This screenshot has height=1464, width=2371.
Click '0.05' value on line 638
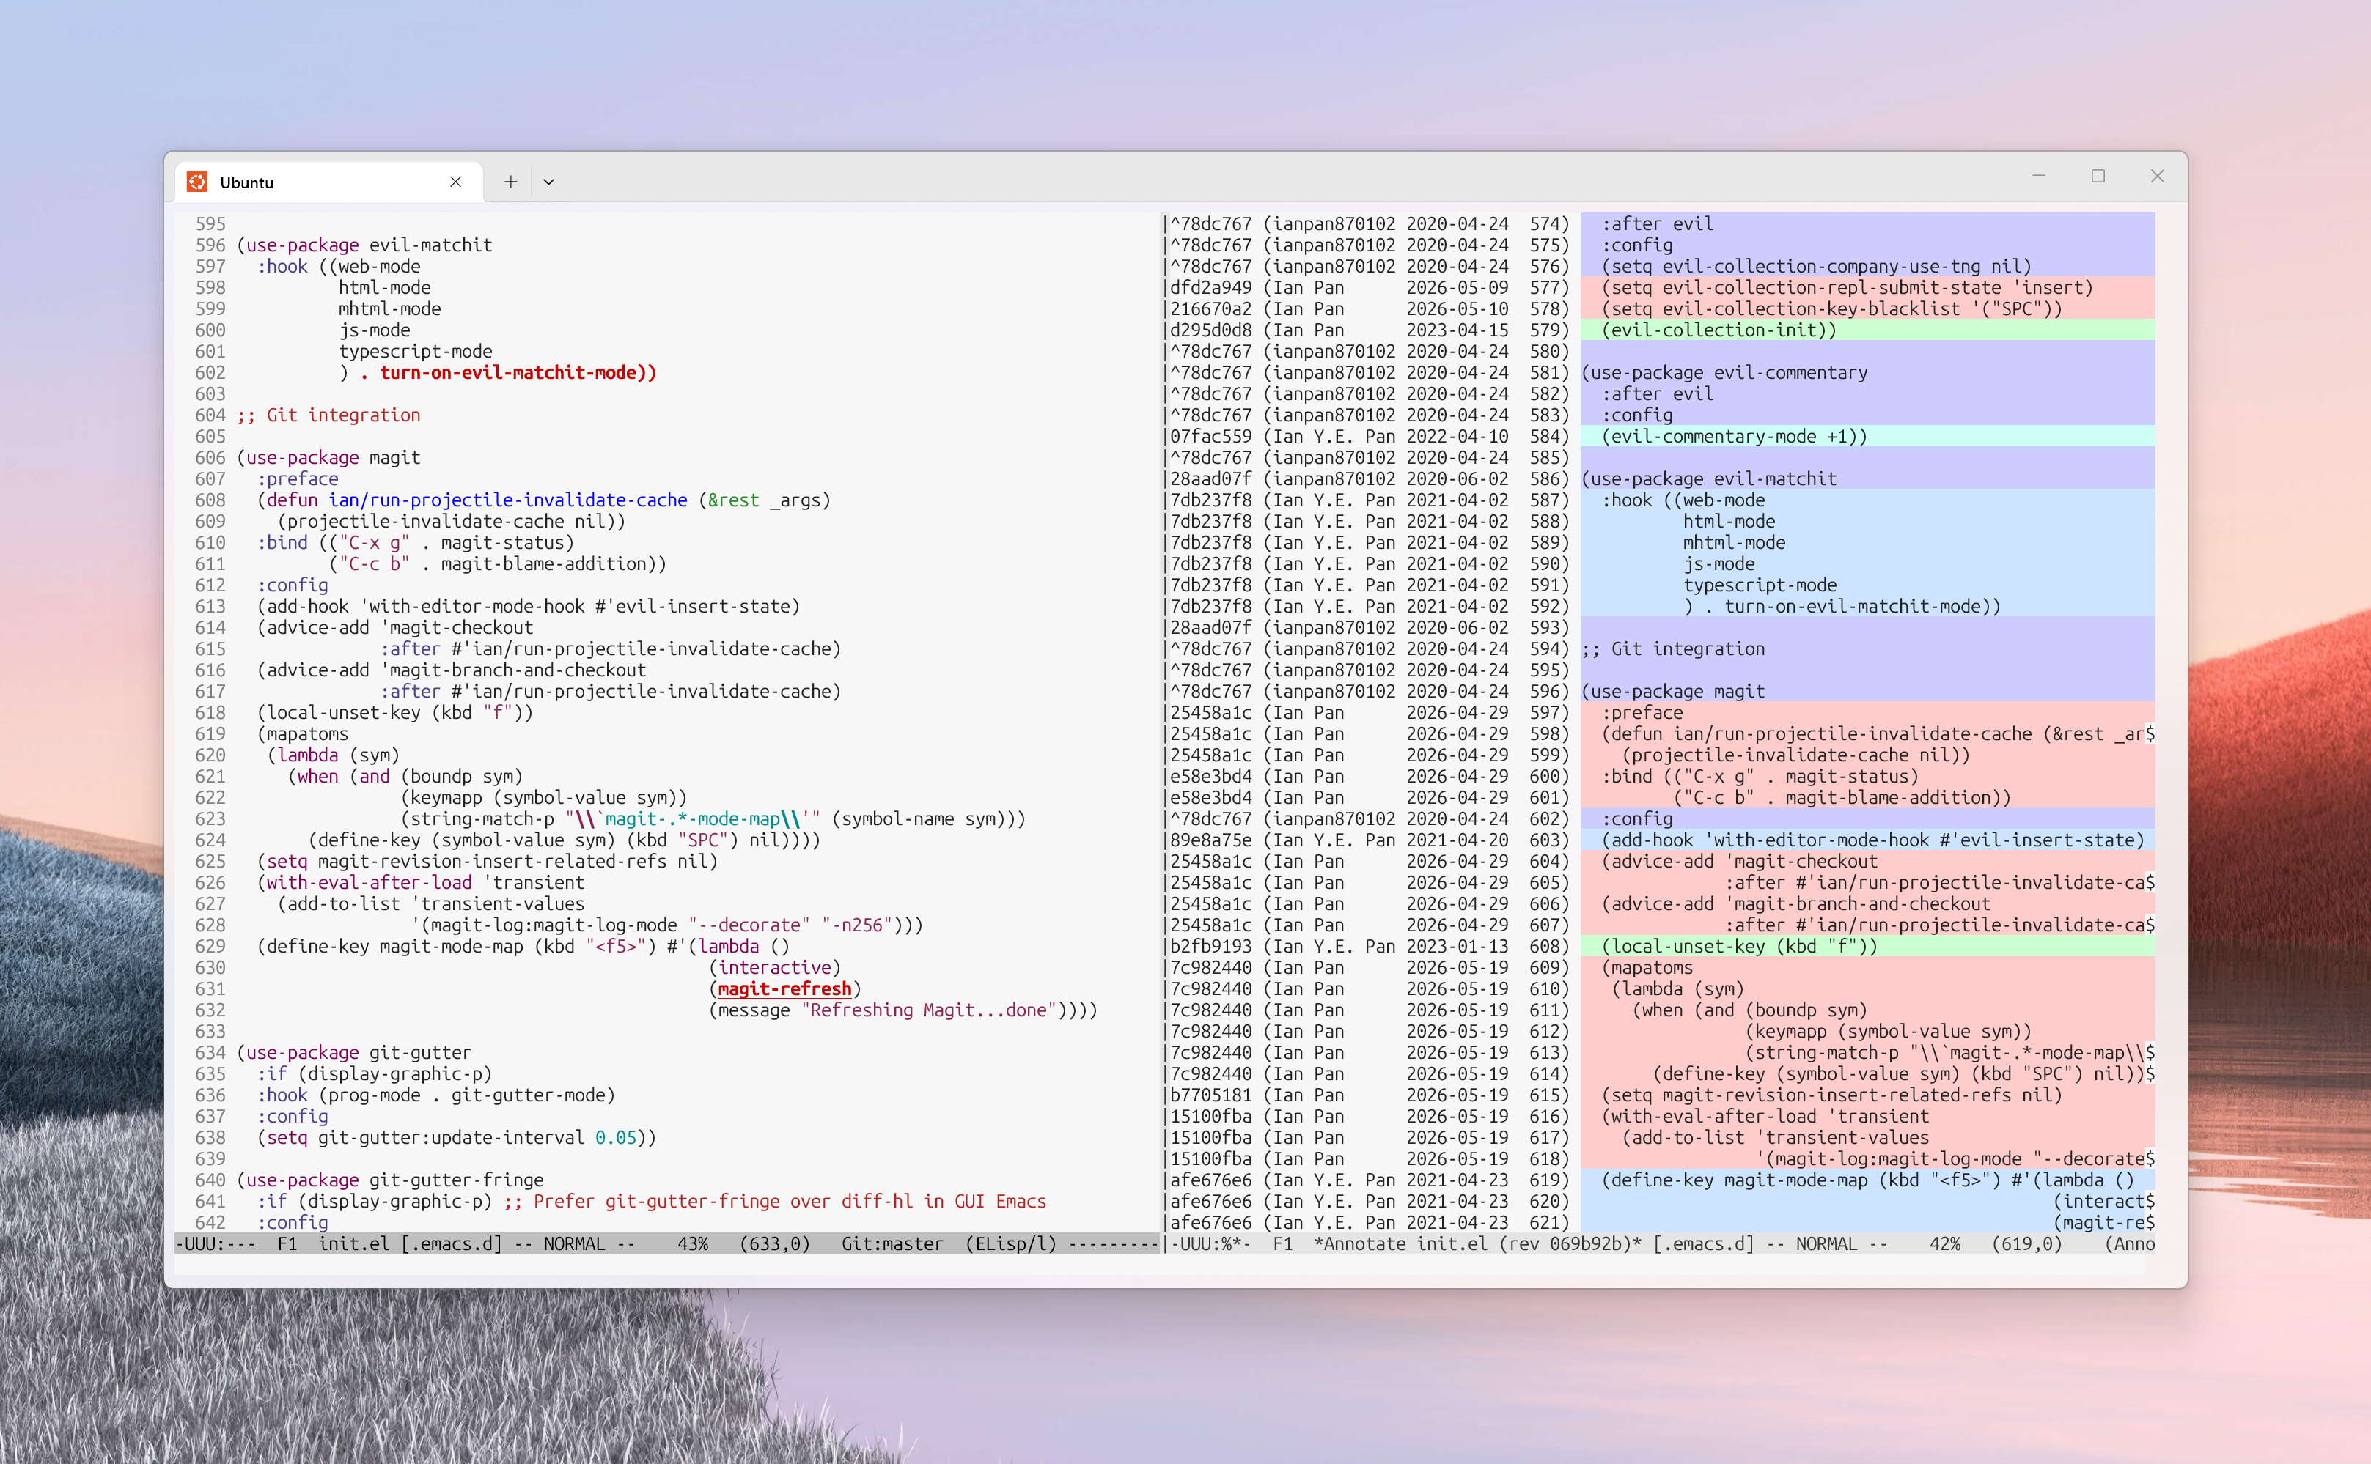(x=615, y=1139)
